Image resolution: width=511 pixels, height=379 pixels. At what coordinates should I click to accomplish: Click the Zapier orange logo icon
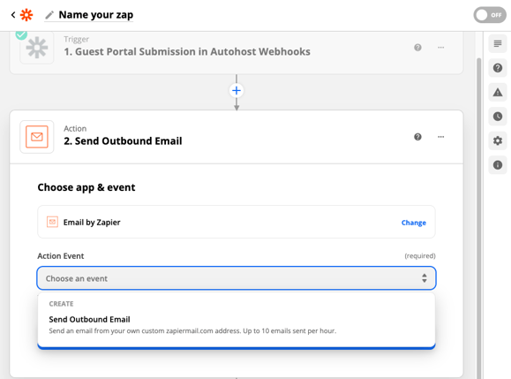coord(26,15)
